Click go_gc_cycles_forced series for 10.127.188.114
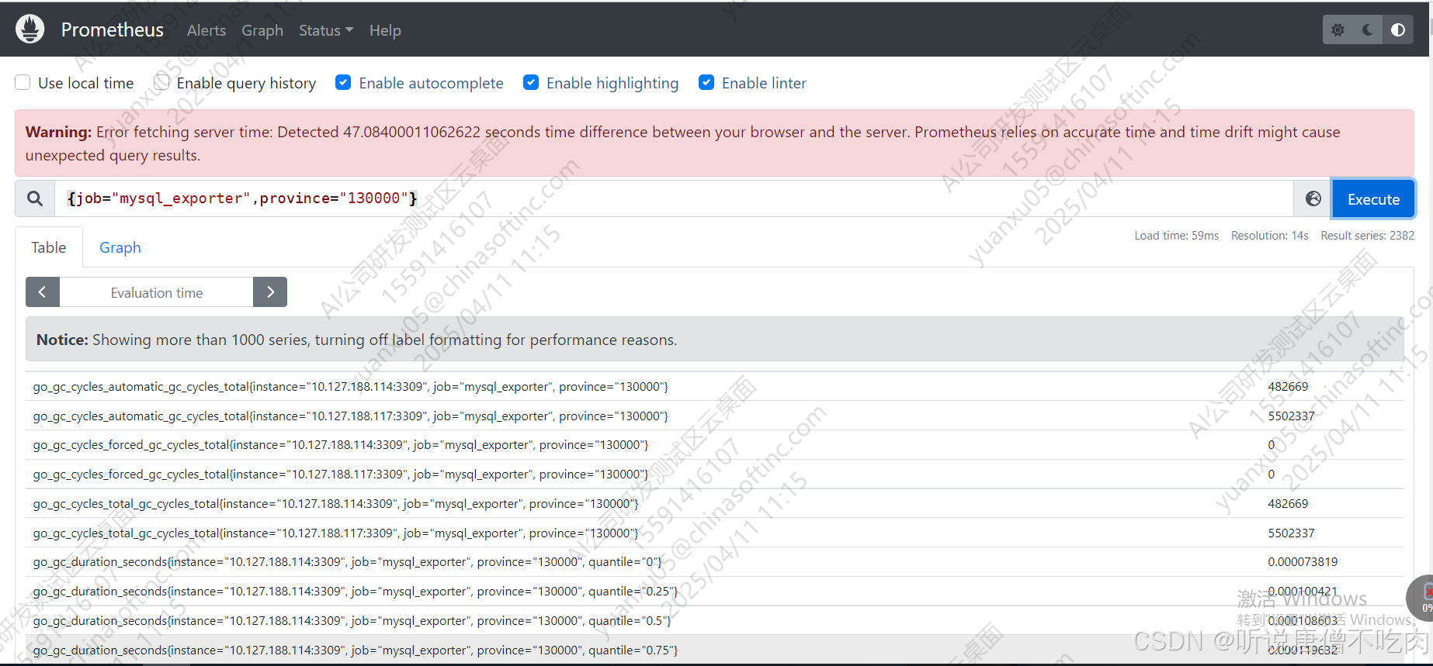This screenshot has width=1433, height=666. 340,445
